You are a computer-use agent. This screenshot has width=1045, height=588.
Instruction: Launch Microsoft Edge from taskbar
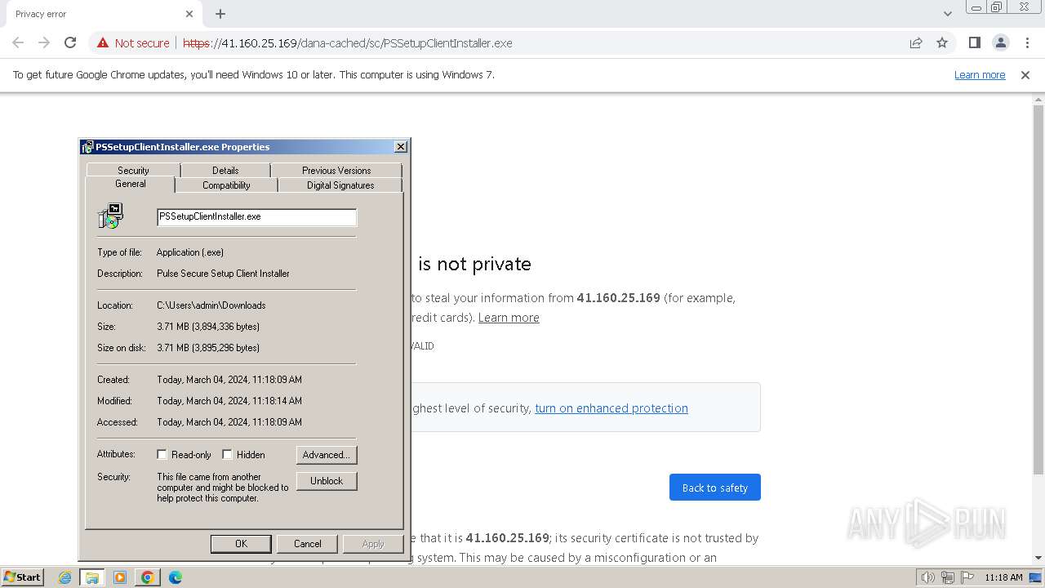pyautogui.click(x=176, y=577)
